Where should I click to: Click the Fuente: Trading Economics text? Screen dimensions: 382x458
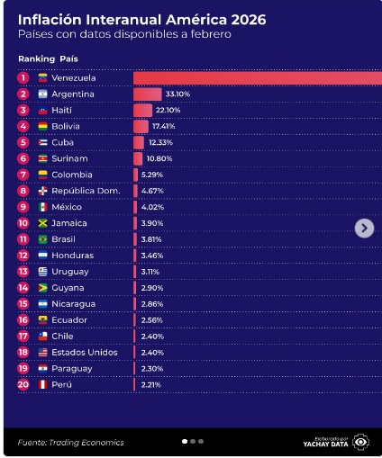point(70,443)
